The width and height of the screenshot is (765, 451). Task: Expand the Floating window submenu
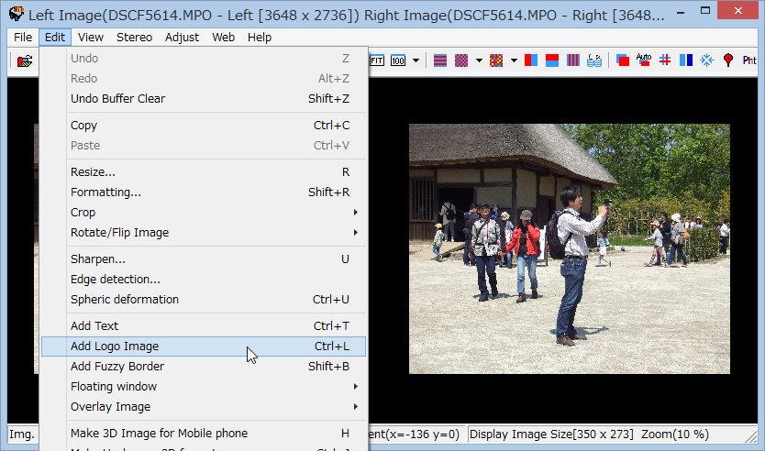(x=204, y=387)
